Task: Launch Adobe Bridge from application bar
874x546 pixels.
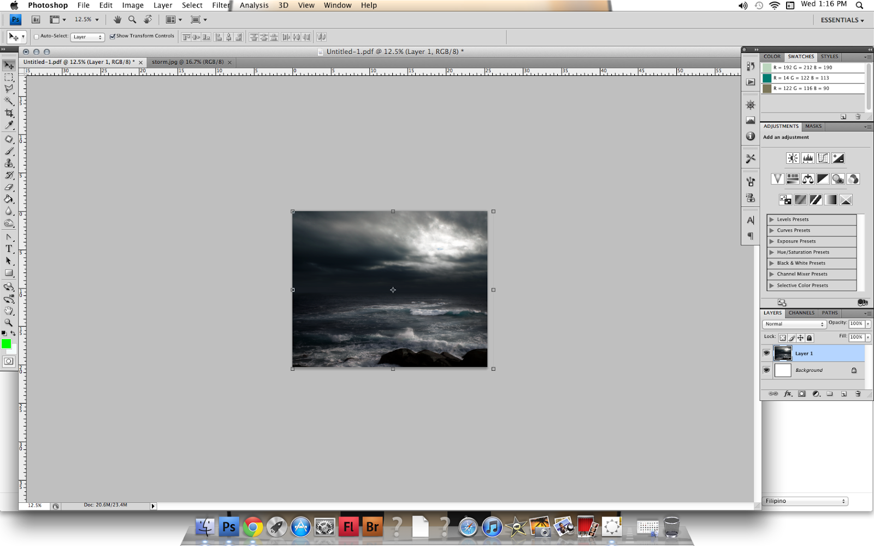Action: point(36,20)
